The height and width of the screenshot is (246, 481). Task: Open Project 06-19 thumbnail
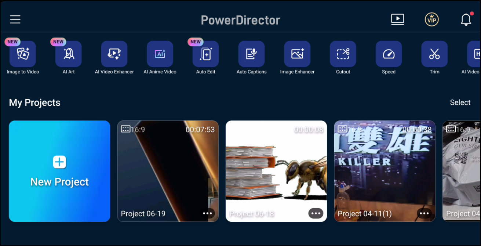tap(168, 171)
